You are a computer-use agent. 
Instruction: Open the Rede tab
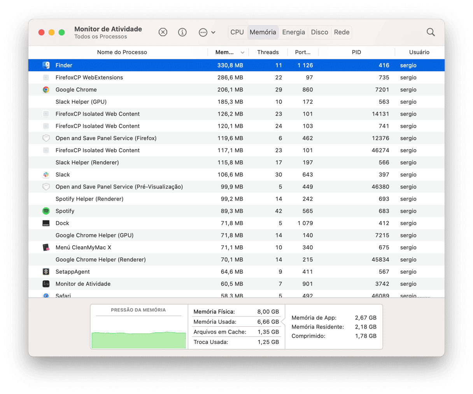(x=342, y=32)
